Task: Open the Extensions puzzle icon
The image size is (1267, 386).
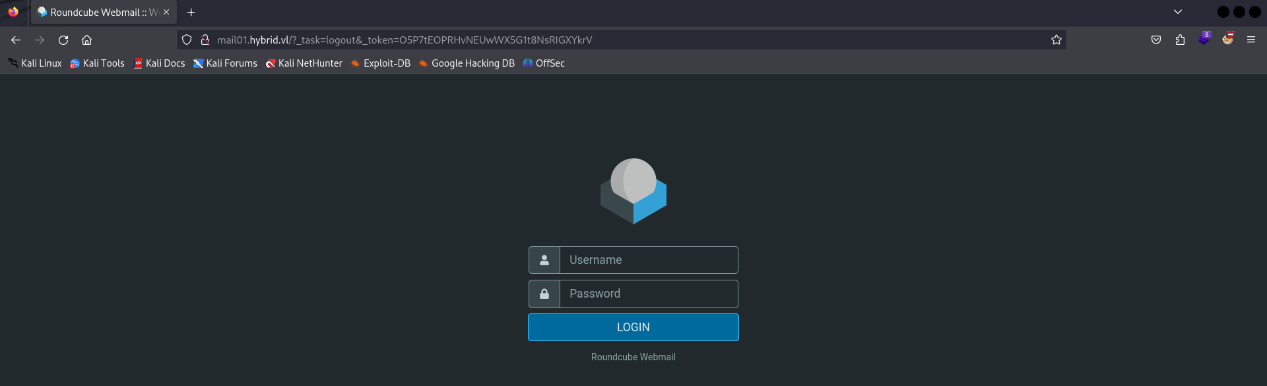Action: tap(1180, 40)
